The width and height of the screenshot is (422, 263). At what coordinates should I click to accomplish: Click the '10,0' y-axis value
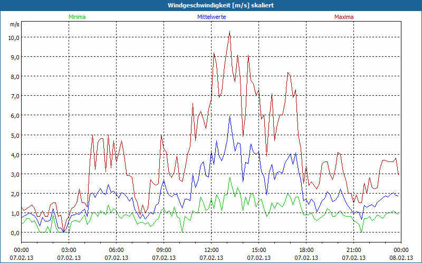(14, 37)
